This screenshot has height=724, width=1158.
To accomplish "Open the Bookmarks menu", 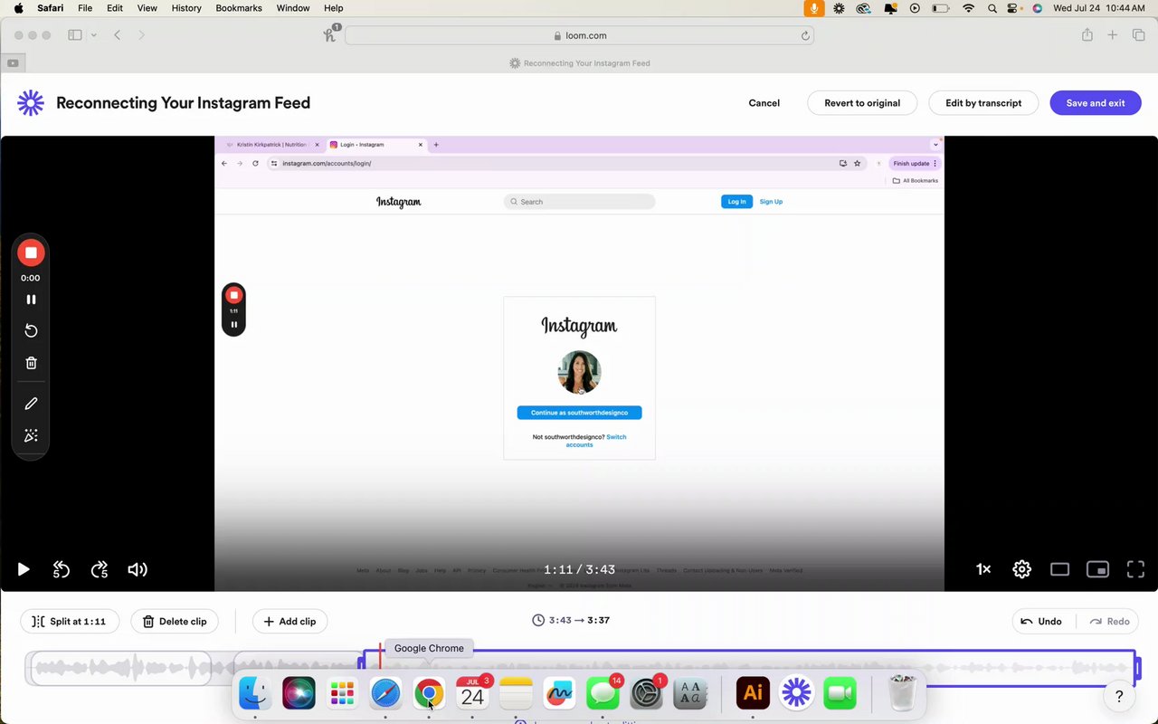I will pyautogui.click(x=239, y=8).
